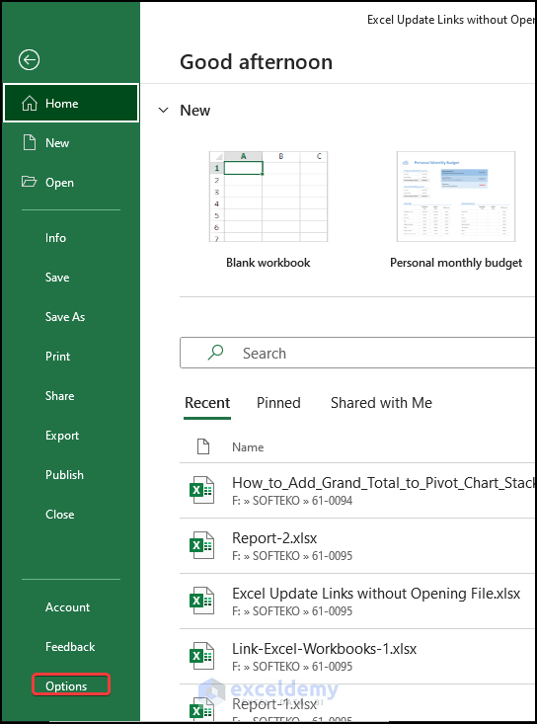Switch to the Shared with Me tab
The image size is (537, 724).
[381, 403]
